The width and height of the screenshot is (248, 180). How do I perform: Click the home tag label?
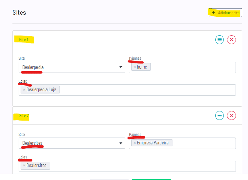tap(142, 67)
